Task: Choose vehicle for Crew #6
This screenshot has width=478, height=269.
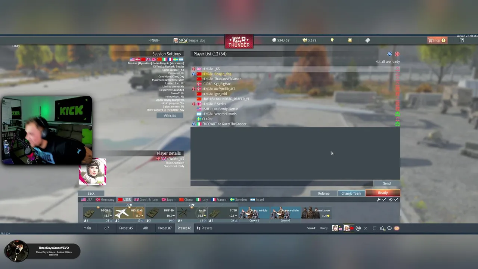Action: (254, 213)
